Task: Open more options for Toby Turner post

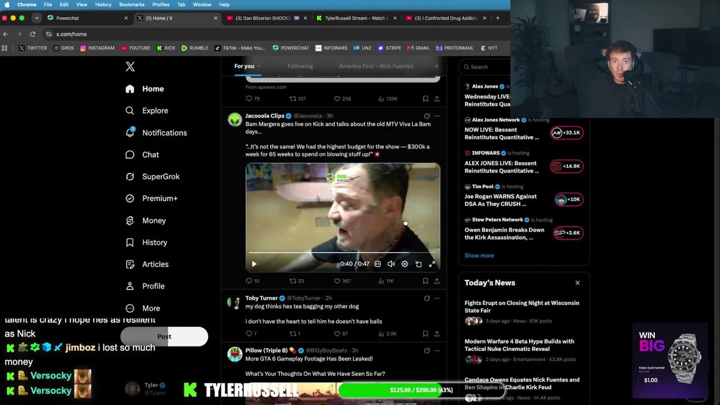Action: 436,298
